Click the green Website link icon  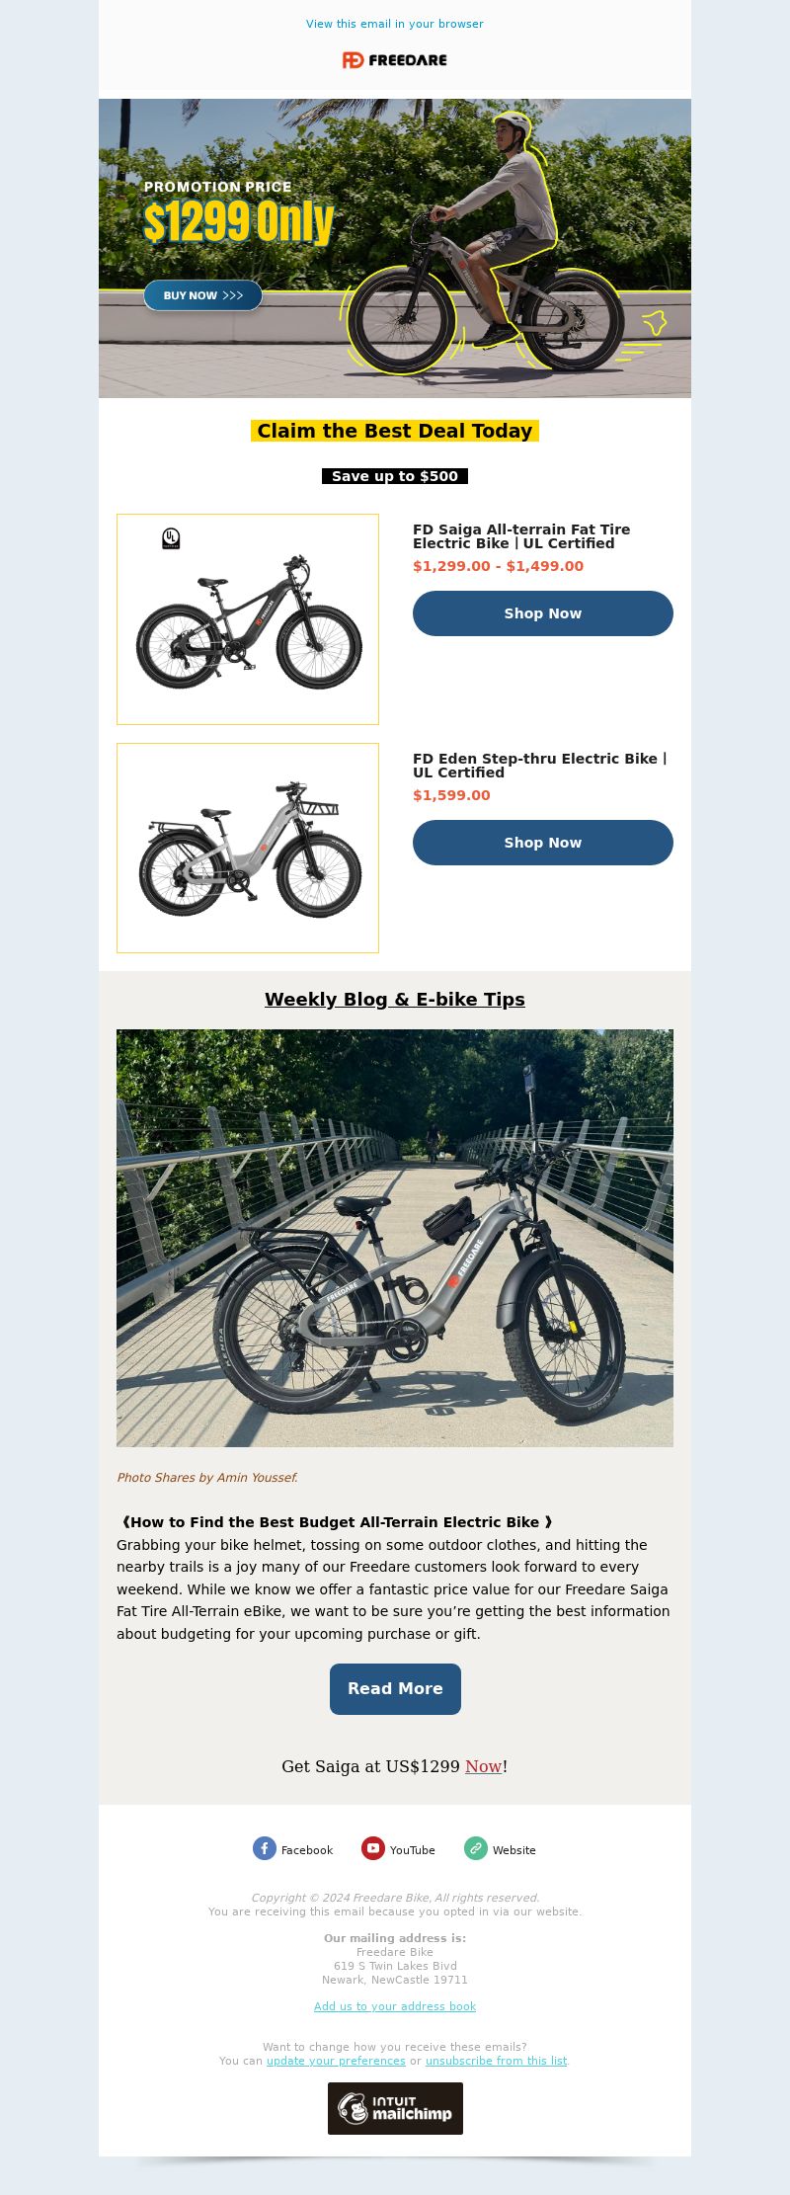pyautogui.click(x=476, y=1848)
